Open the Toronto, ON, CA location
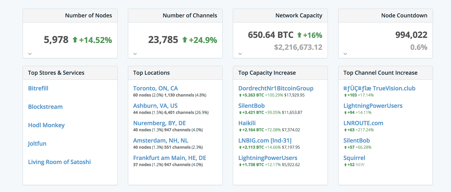Image resolution: width=451 pixels, height=192 pixels. pyautogui.click(x=155, y=88)
